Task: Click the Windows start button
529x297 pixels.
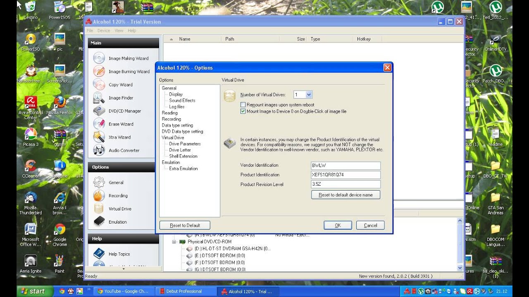Action: 35,291
